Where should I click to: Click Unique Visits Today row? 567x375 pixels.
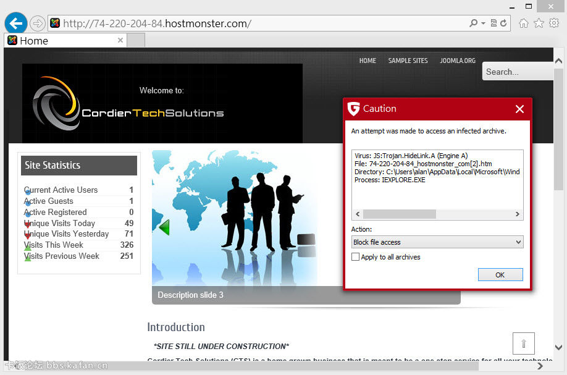[x=78, y=223]
